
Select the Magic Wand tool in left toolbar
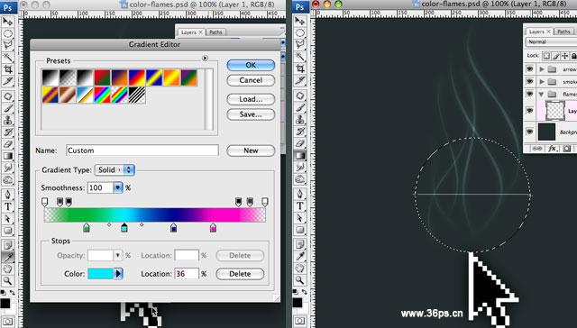tap(8, 57)
